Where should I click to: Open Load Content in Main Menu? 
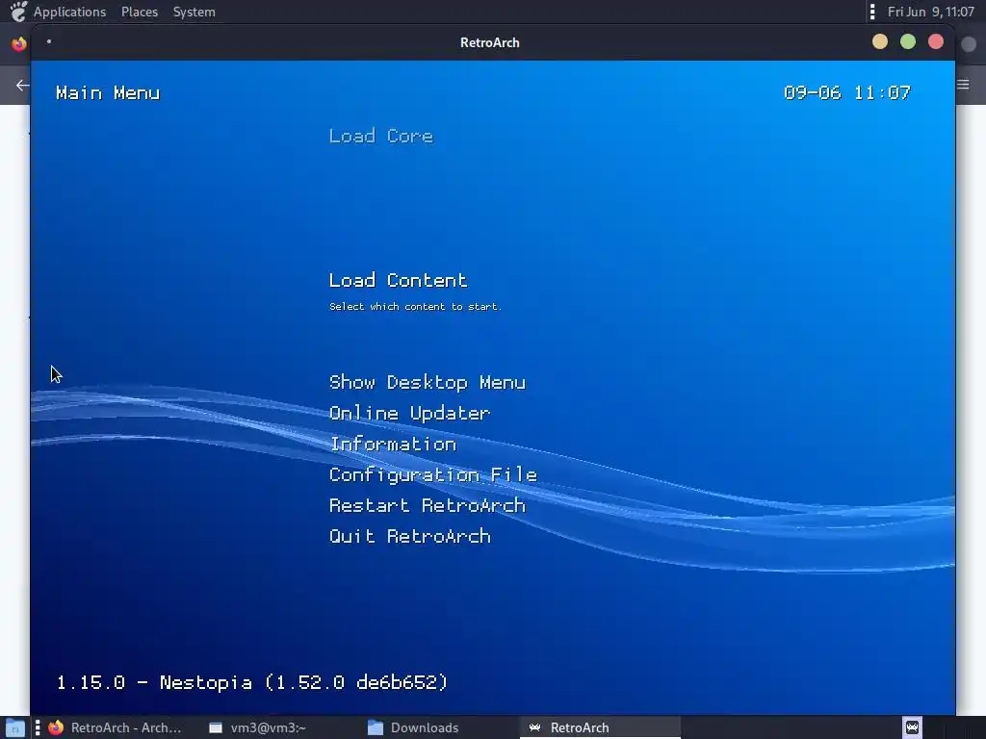point(398,280)
